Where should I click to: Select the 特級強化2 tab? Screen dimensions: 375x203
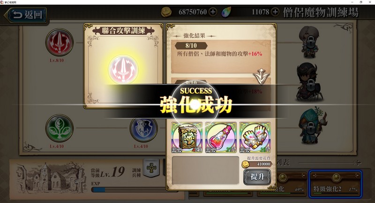(335, 184)
